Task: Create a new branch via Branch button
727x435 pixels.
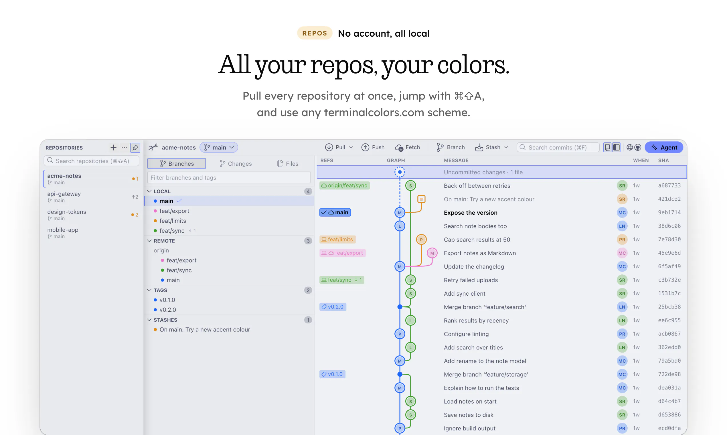Action: (x=451, y=147)
